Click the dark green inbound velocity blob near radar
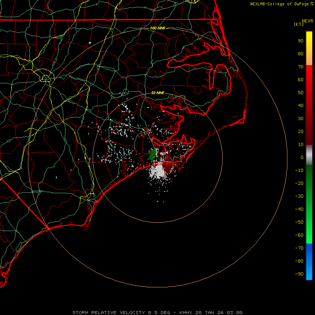315x315 pixels. click(x=152, y=154)
